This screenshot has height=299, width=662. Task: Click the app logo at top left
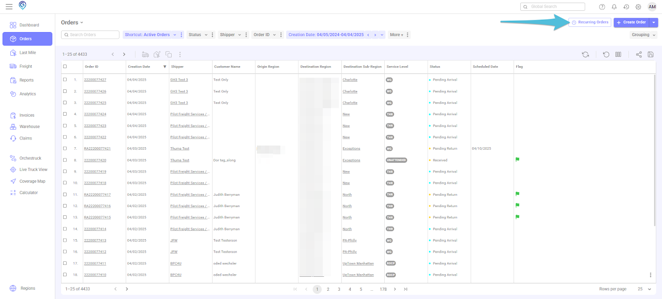(23, 6)
